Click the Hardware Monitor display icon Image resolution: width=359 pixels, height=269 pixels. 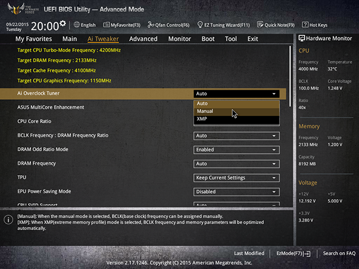[302, 38]
